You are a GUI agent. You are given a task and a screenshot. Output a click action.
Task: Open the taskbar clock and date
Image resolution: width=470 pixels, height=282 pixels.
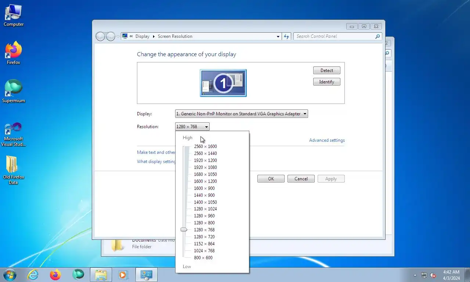[451, 275]
